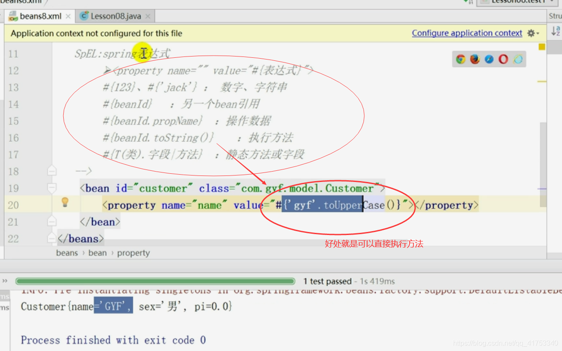
Task: Click the #{beanId.toString()} comment line
Action: (x=198, y=138)
